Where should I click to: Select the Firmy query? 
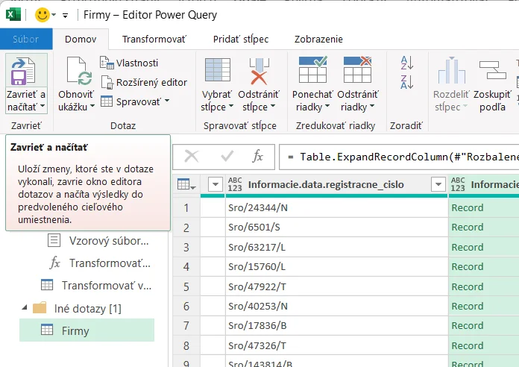[x=86, y=330]
